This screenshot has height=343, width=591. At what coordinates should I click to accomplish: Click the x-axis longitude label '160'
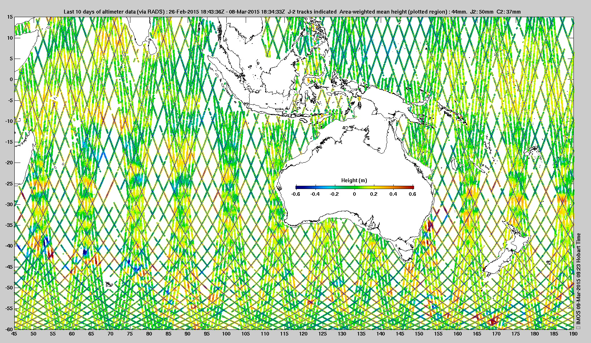(457, 334)
